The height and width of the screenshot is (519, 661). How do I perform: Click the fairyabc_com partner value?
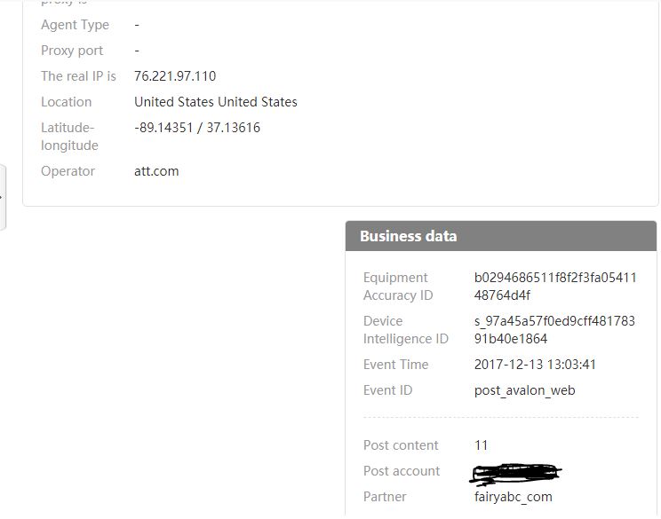point(514,497)
